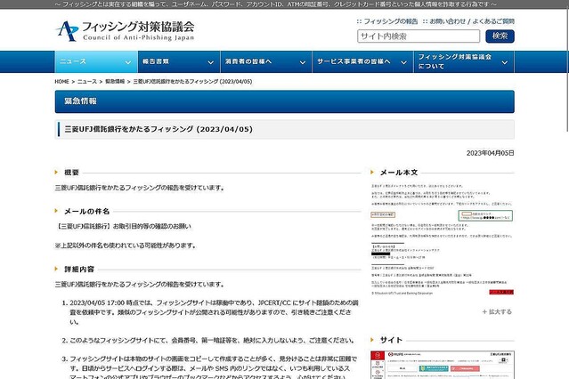Open the 消費者の皆様へ navigation menu
The height and width of the screenshot is (379, 569).
(x=266, y=61)
